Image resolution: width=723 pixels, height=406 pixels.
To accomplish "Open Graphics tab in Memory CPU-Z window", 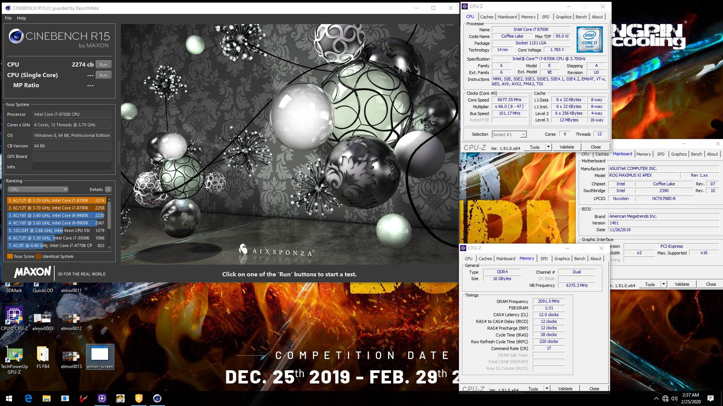I will tap(562, 259).
